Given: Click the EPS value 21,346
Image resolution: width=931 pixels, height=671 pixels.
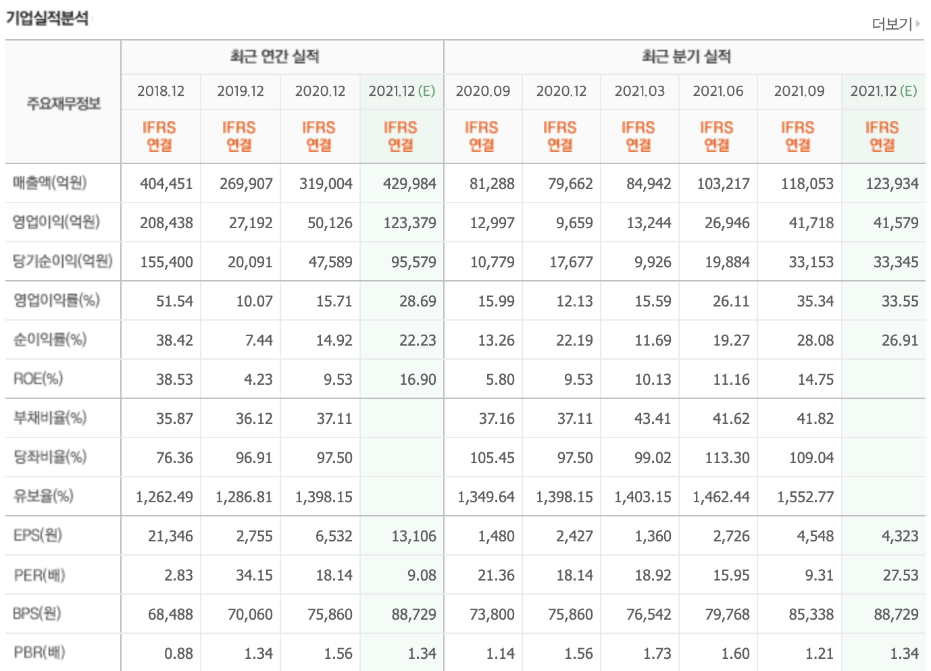Looking at the screenshot, I should (x=170, y=536).
